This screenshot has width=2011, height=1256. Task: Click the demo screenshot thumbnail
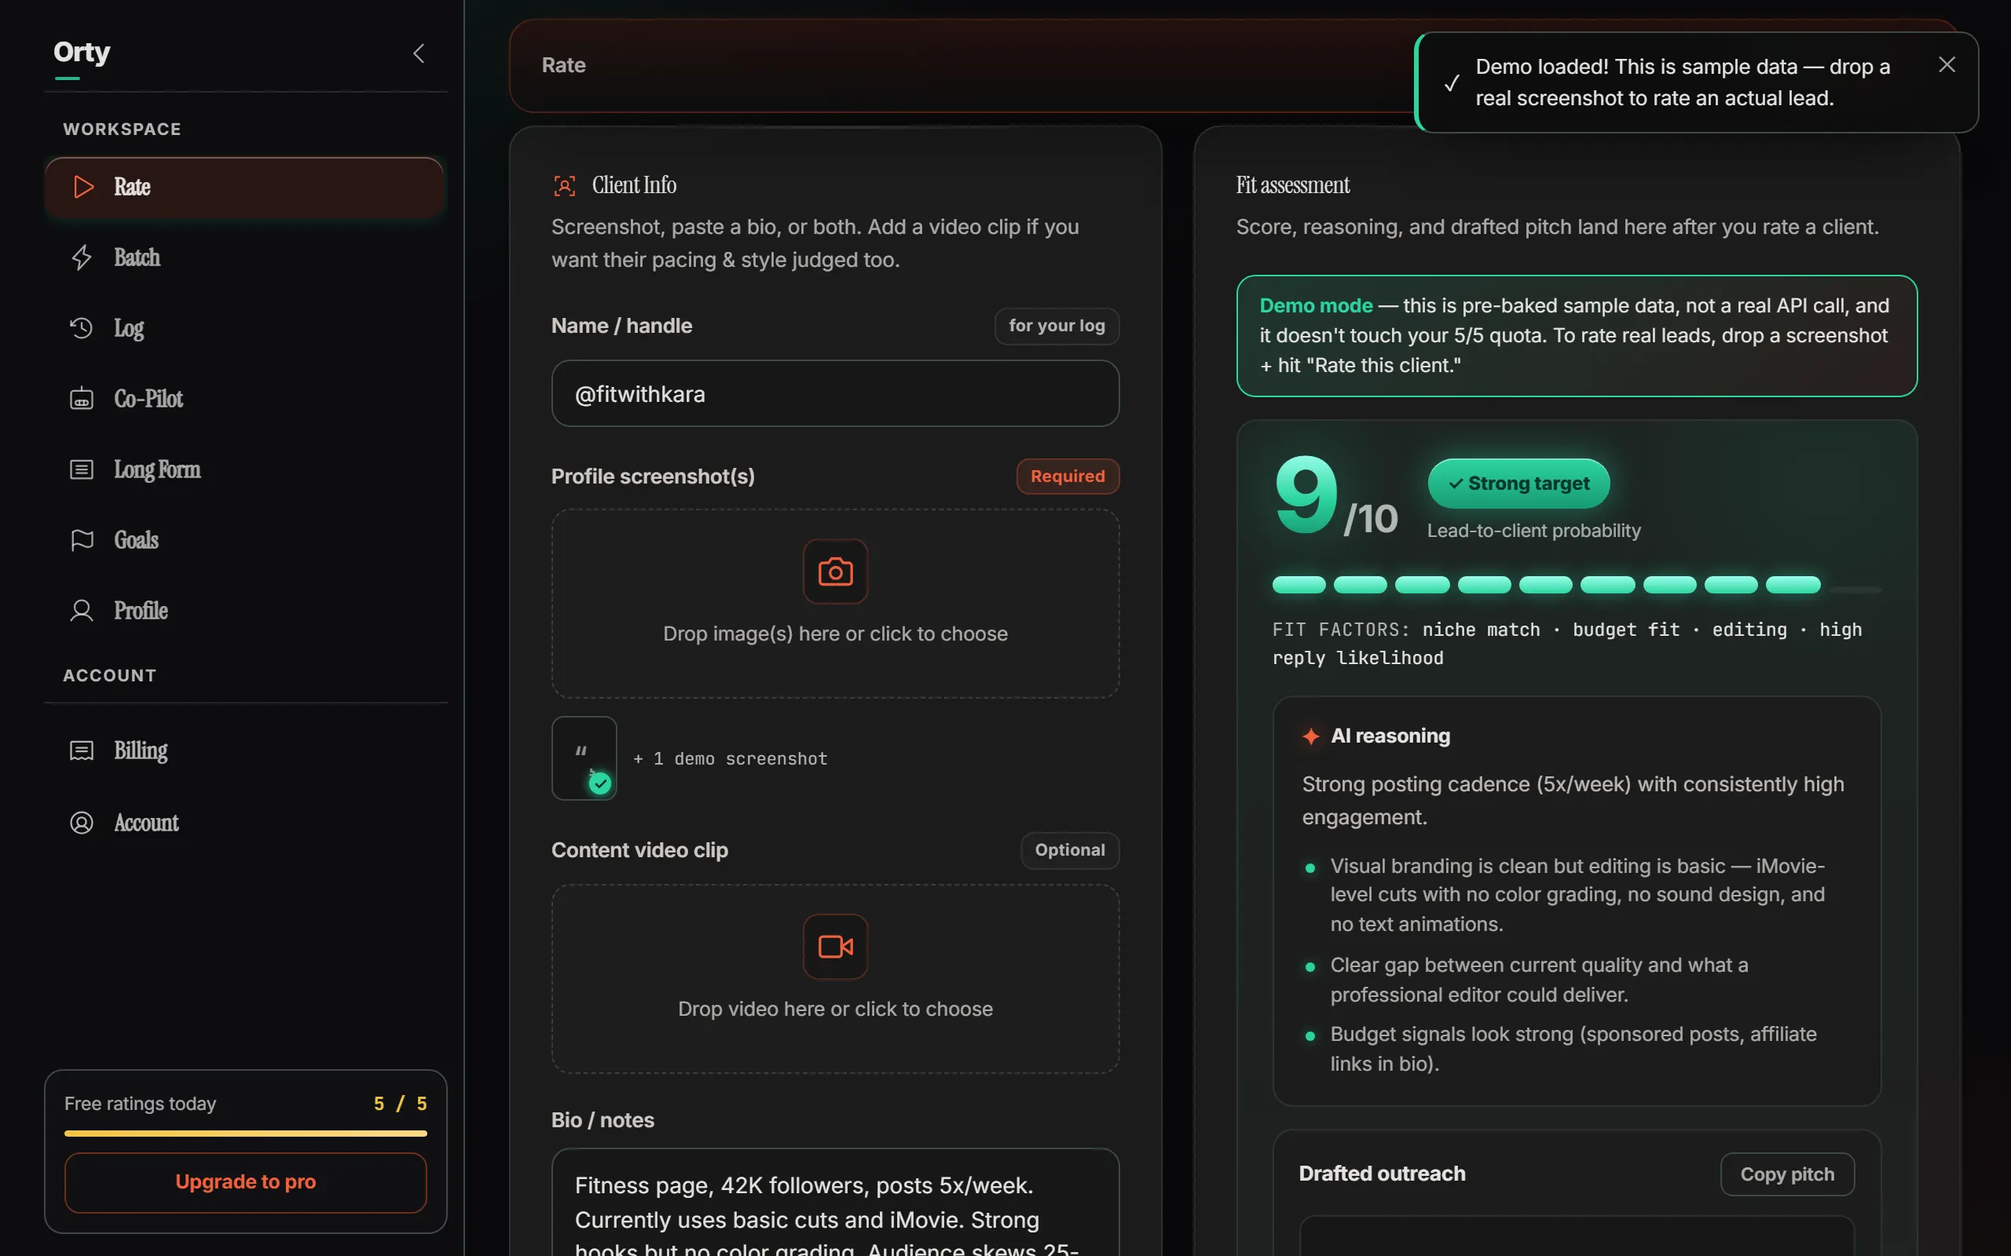(584, 758)
